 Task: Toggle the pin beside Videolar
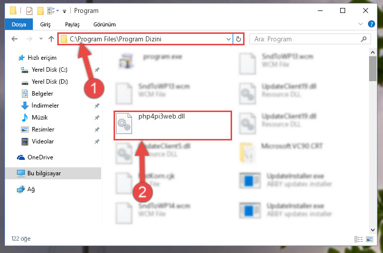97,141
